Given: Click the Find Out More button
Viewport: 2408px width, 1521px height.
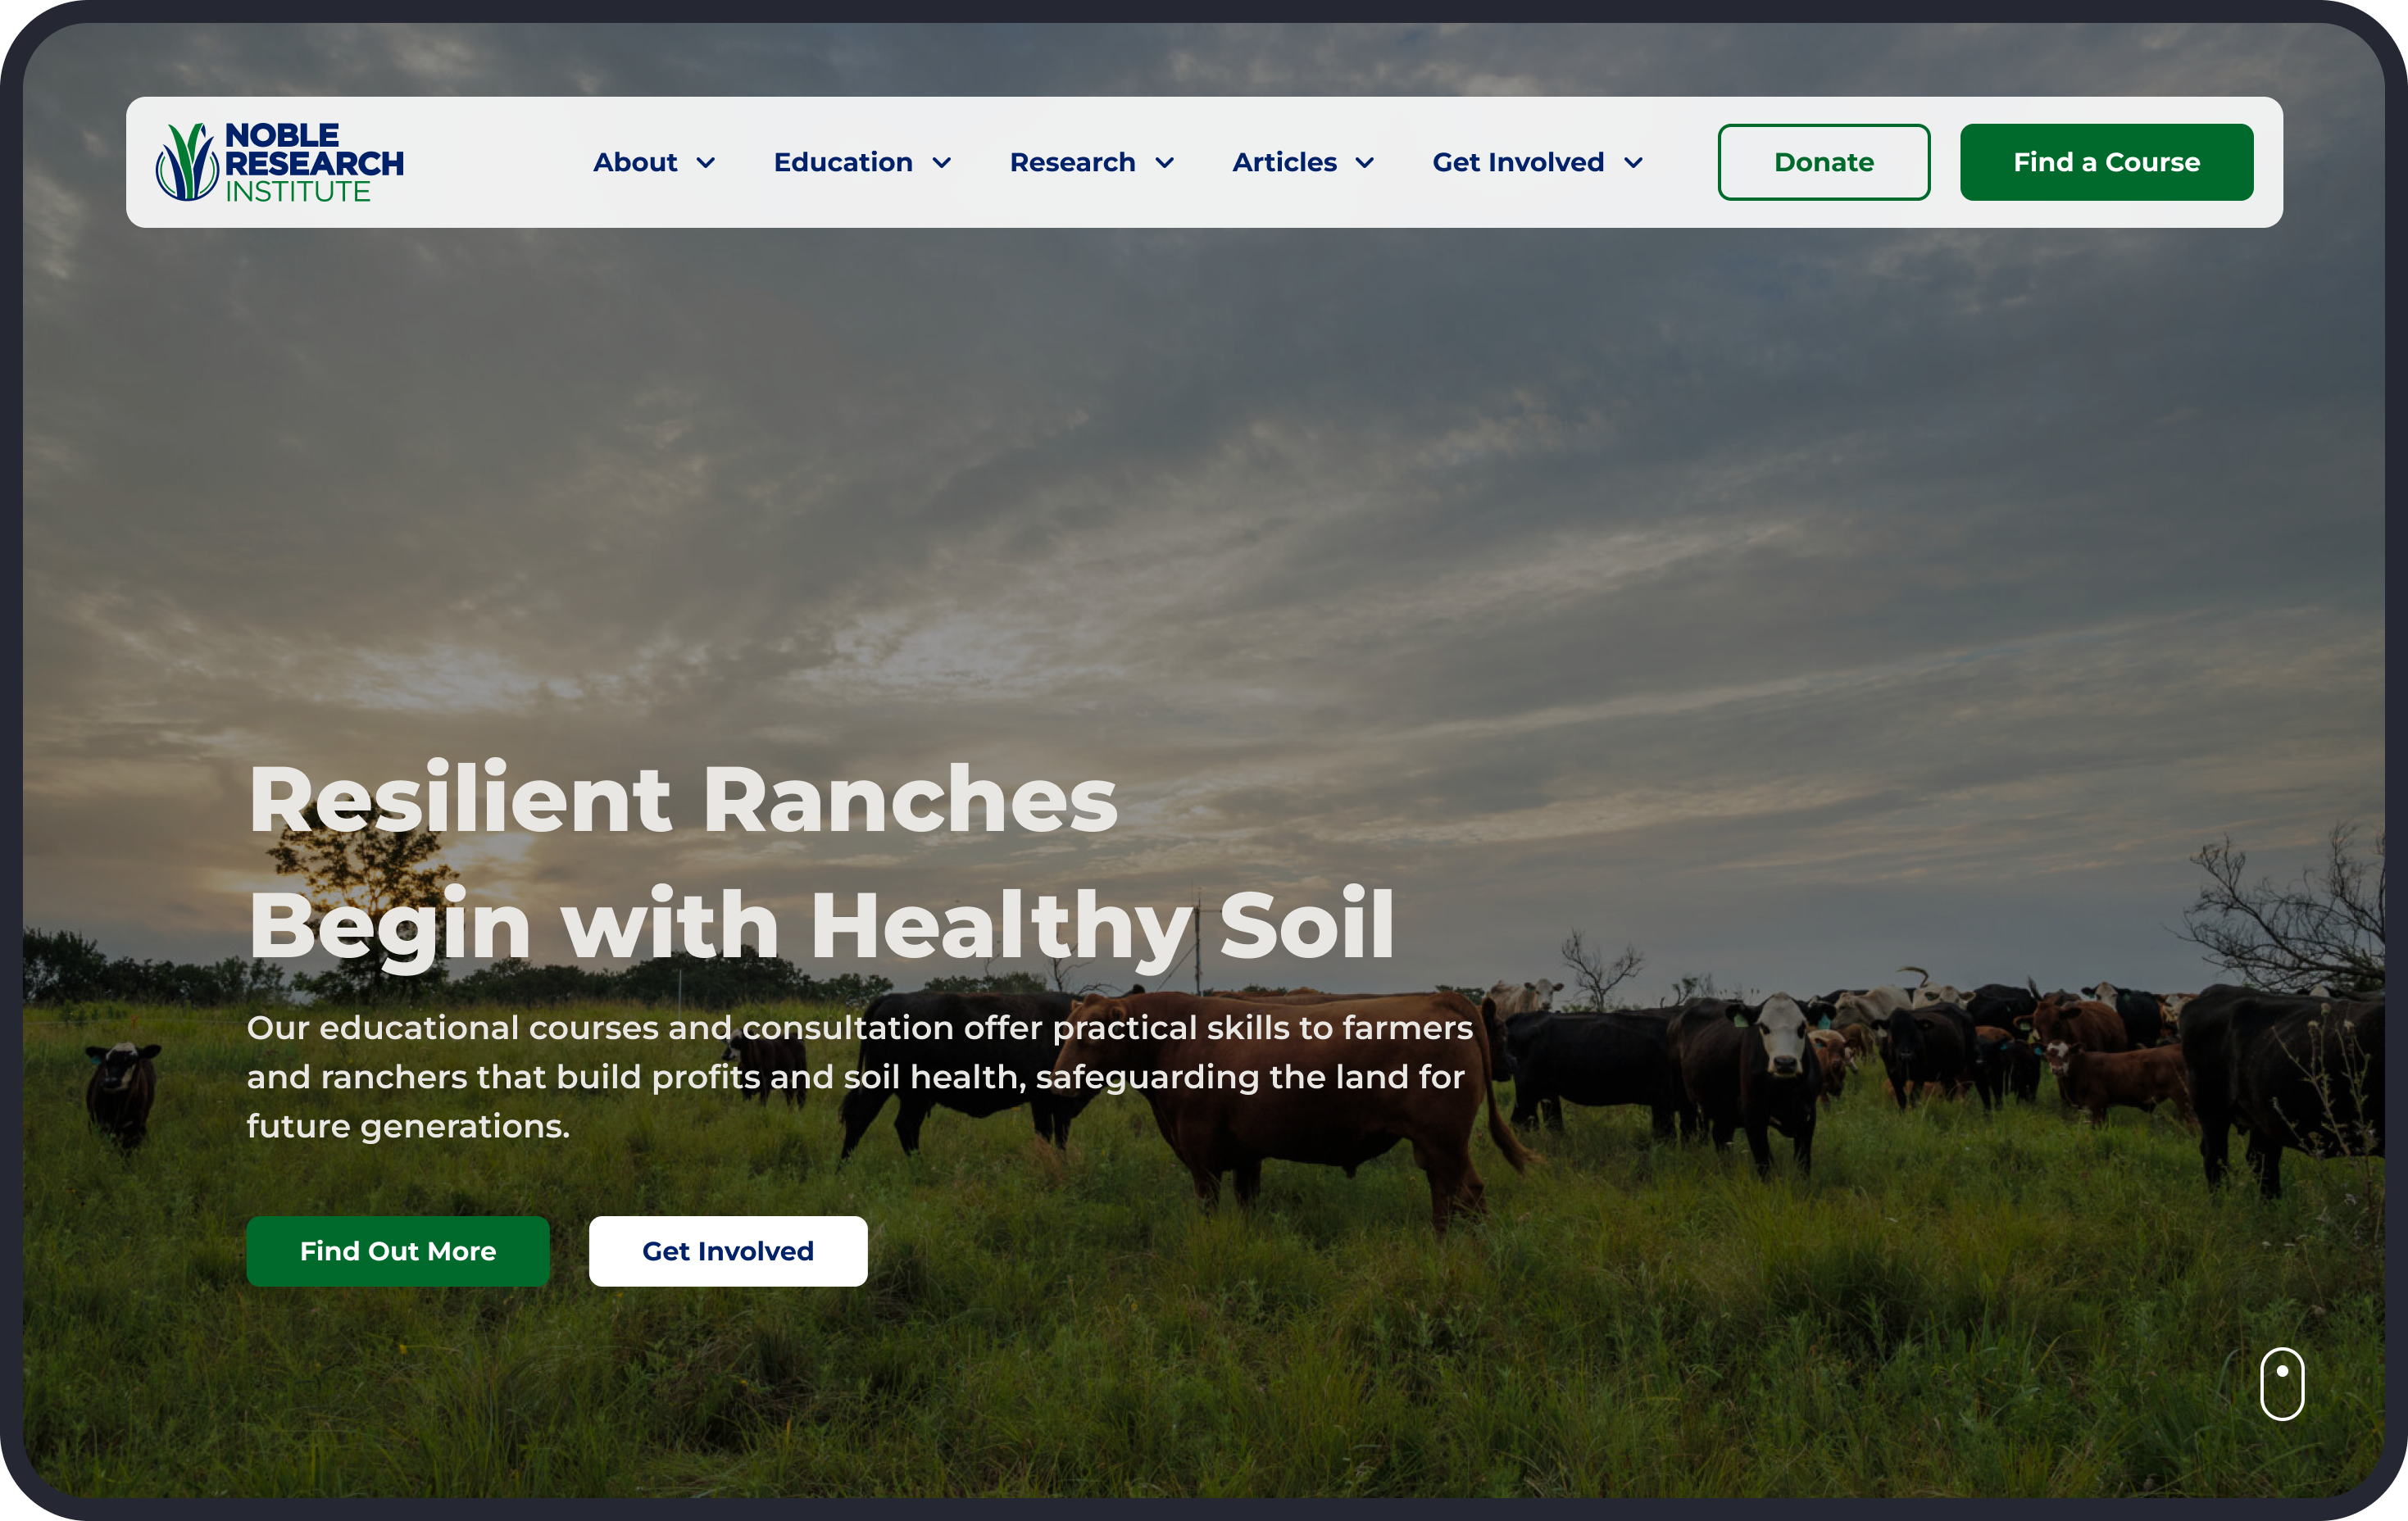Looking at the screenshot, I should click(398, 1251).
